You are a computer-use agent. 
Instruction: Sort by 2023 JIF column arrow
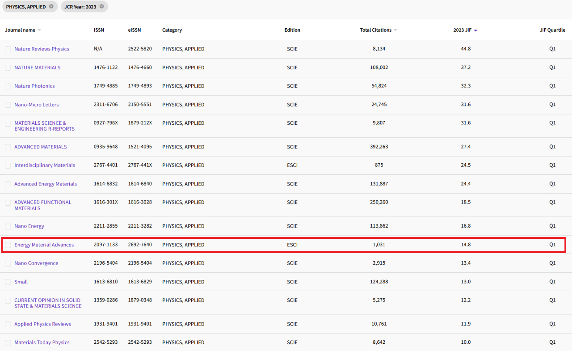475,30
